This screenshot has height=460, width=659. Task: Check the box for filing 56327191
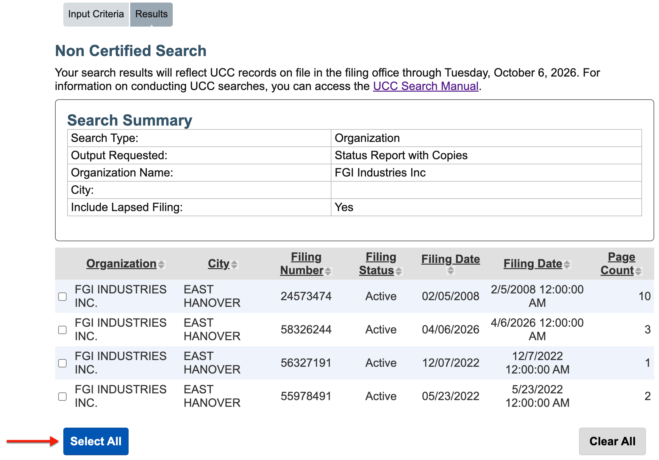pyautogui.click(x=62, y=363)
